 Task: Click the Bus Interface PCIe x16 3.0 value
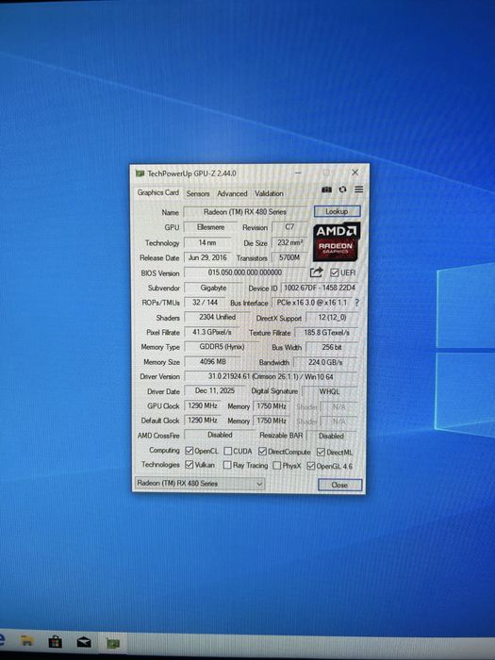pos(312,303)
